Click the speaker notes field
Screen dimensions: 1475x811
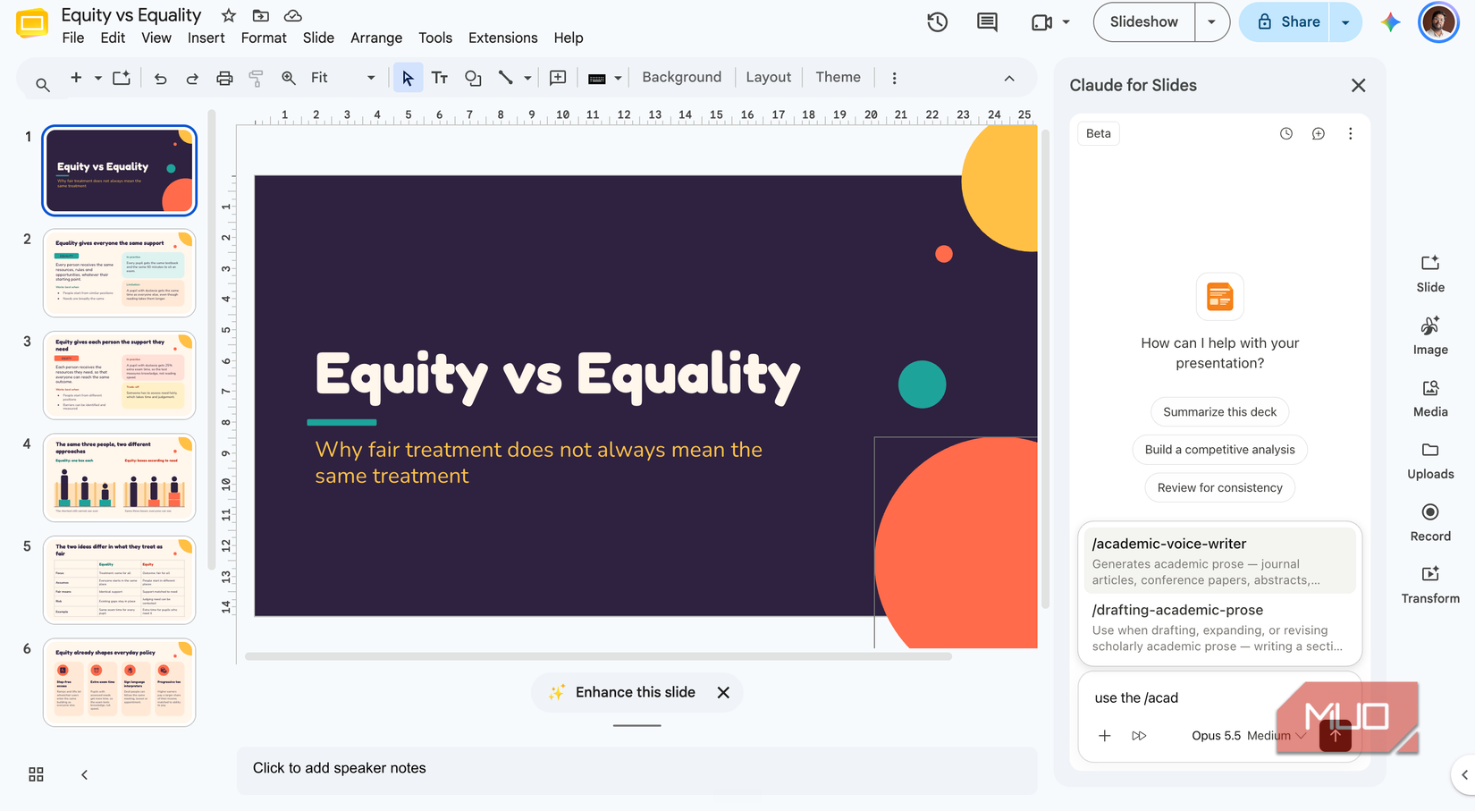pyautogui.click(x=636, y=768)
